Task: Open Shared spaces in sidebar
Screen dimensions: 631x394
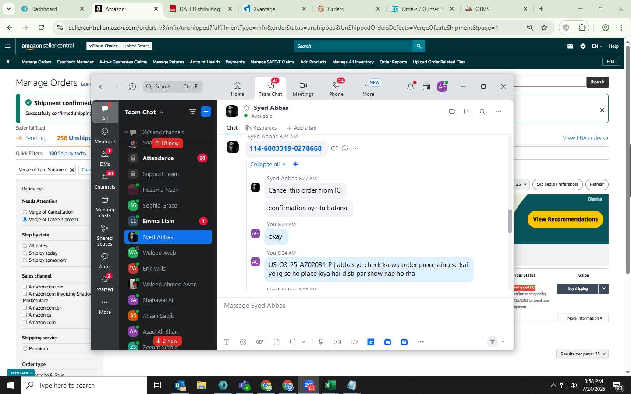Action: 105,235
